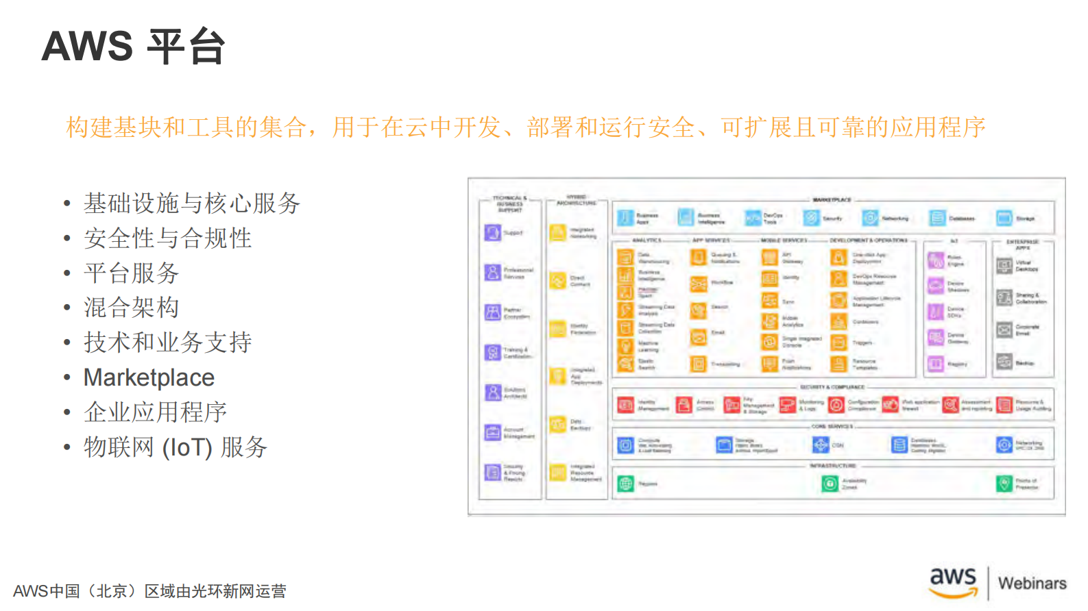1088x611 pixels.
Task: Click the '混合架构' bullet text
Action: click(x=132, y=308)
